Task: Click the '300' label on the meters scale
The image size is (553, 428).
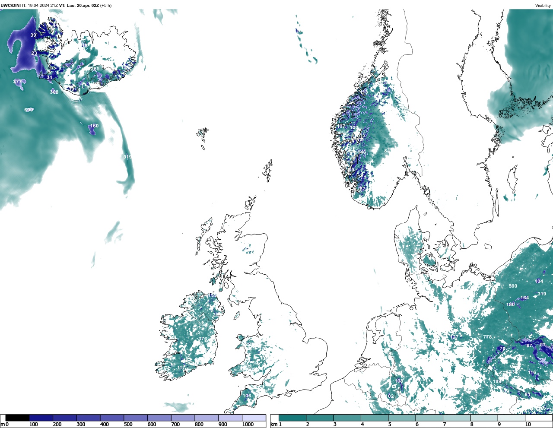Action: tap(81, 425)
